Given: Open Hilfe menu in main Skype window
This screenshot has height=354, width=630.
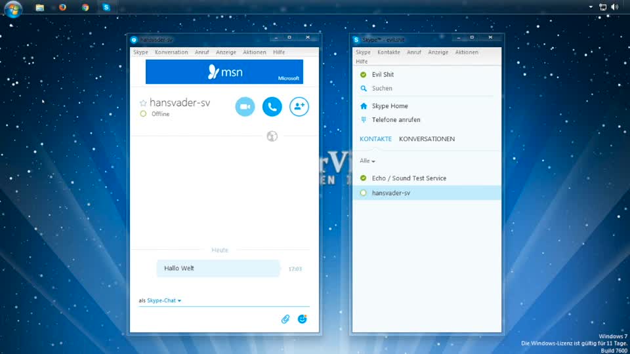Looking at the screenshot, I should [x=362, y=62].
